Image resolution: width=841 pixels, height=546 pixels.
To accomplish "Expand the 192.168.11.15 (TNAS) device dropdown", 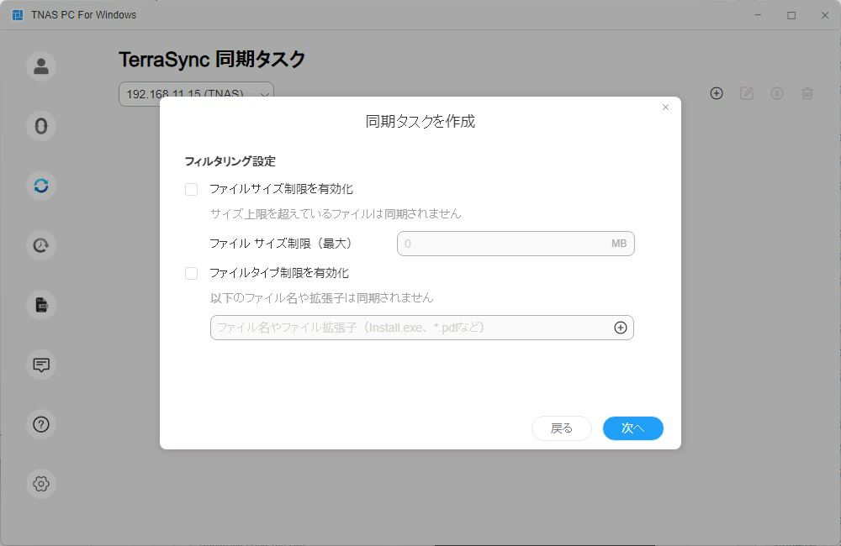I will tap(196, 94).
